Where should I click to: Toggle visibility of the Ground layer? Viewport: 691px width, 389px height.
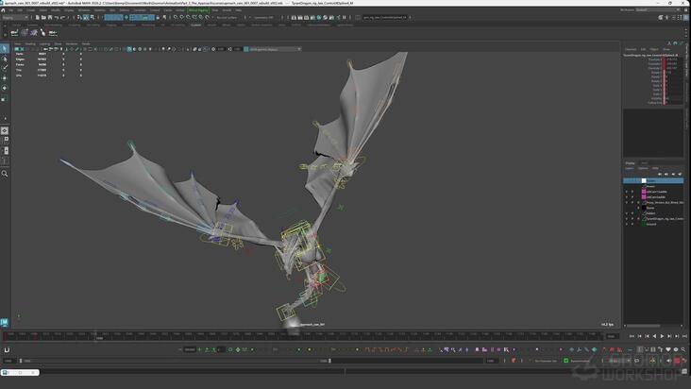(627, 224)
